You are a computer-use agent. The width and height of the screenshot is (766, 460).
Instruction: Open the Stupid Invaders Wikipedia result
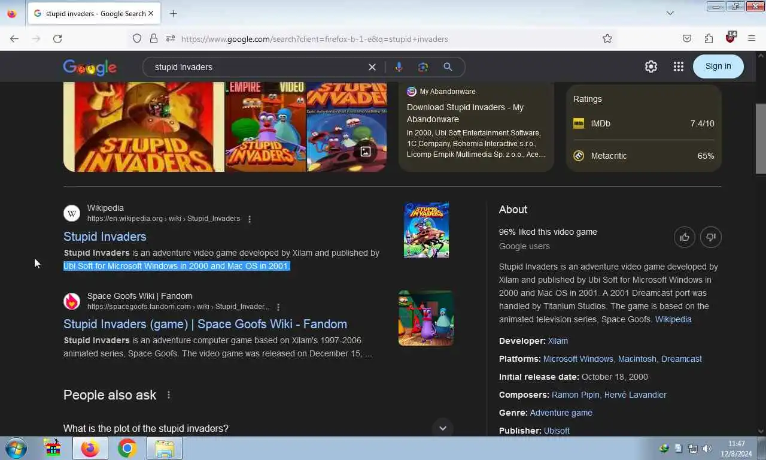point(105,237)
